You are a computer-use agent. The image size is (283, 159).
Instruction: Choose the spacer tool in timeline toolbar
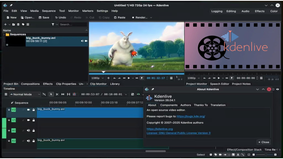(63, 94)
